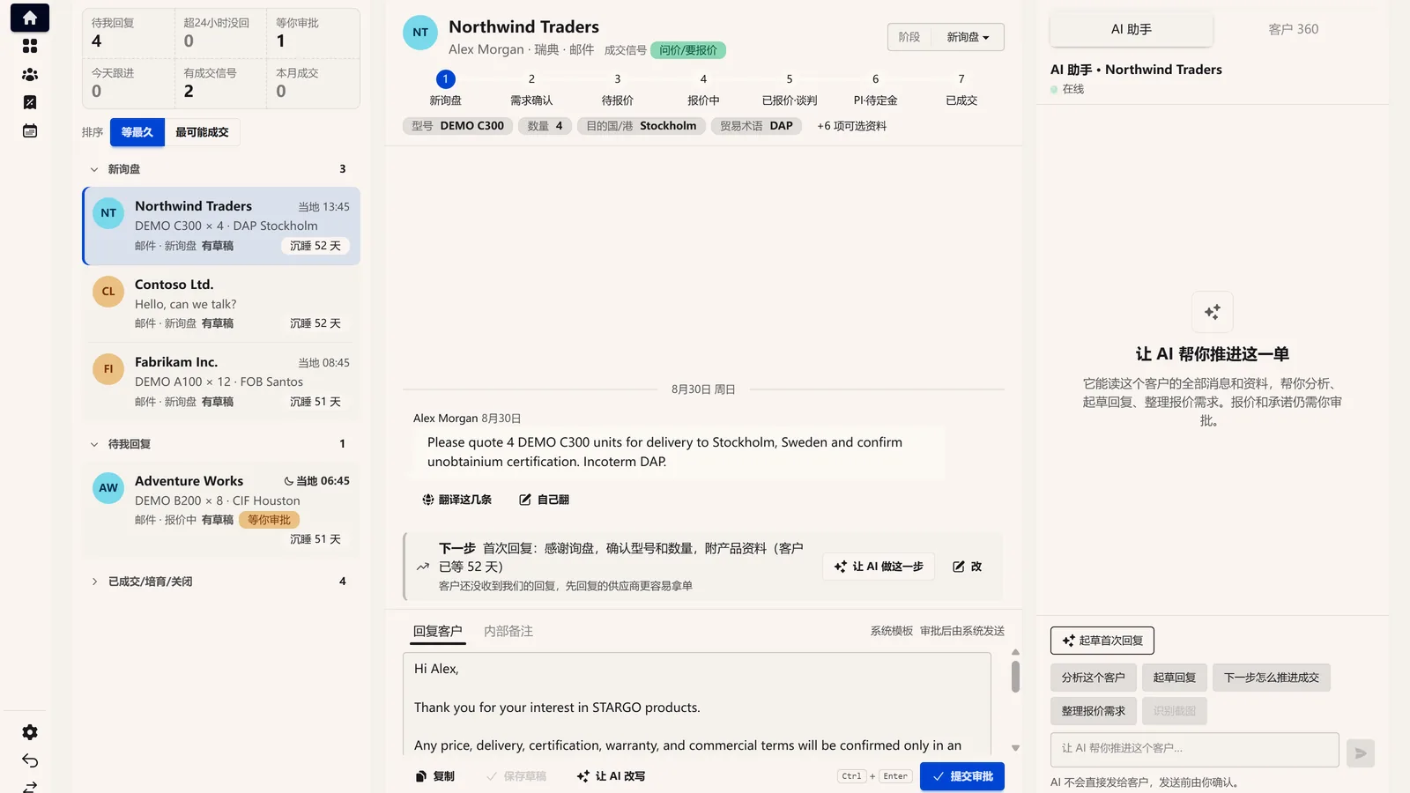Switch to the 客户 360 tab
The height and width of the screenshot is (793, 1410).
point(1294,29)
